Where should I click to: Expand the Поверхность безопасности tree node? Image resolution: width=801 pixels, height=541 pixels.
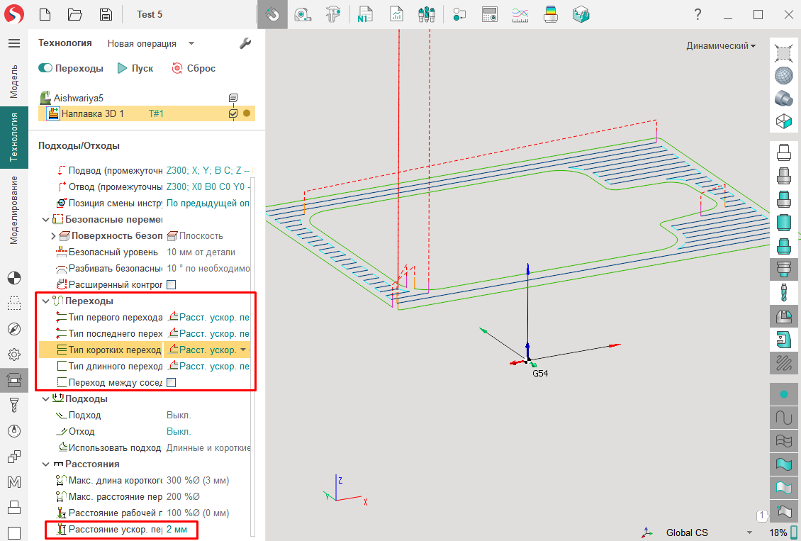[x=53, y=236]
